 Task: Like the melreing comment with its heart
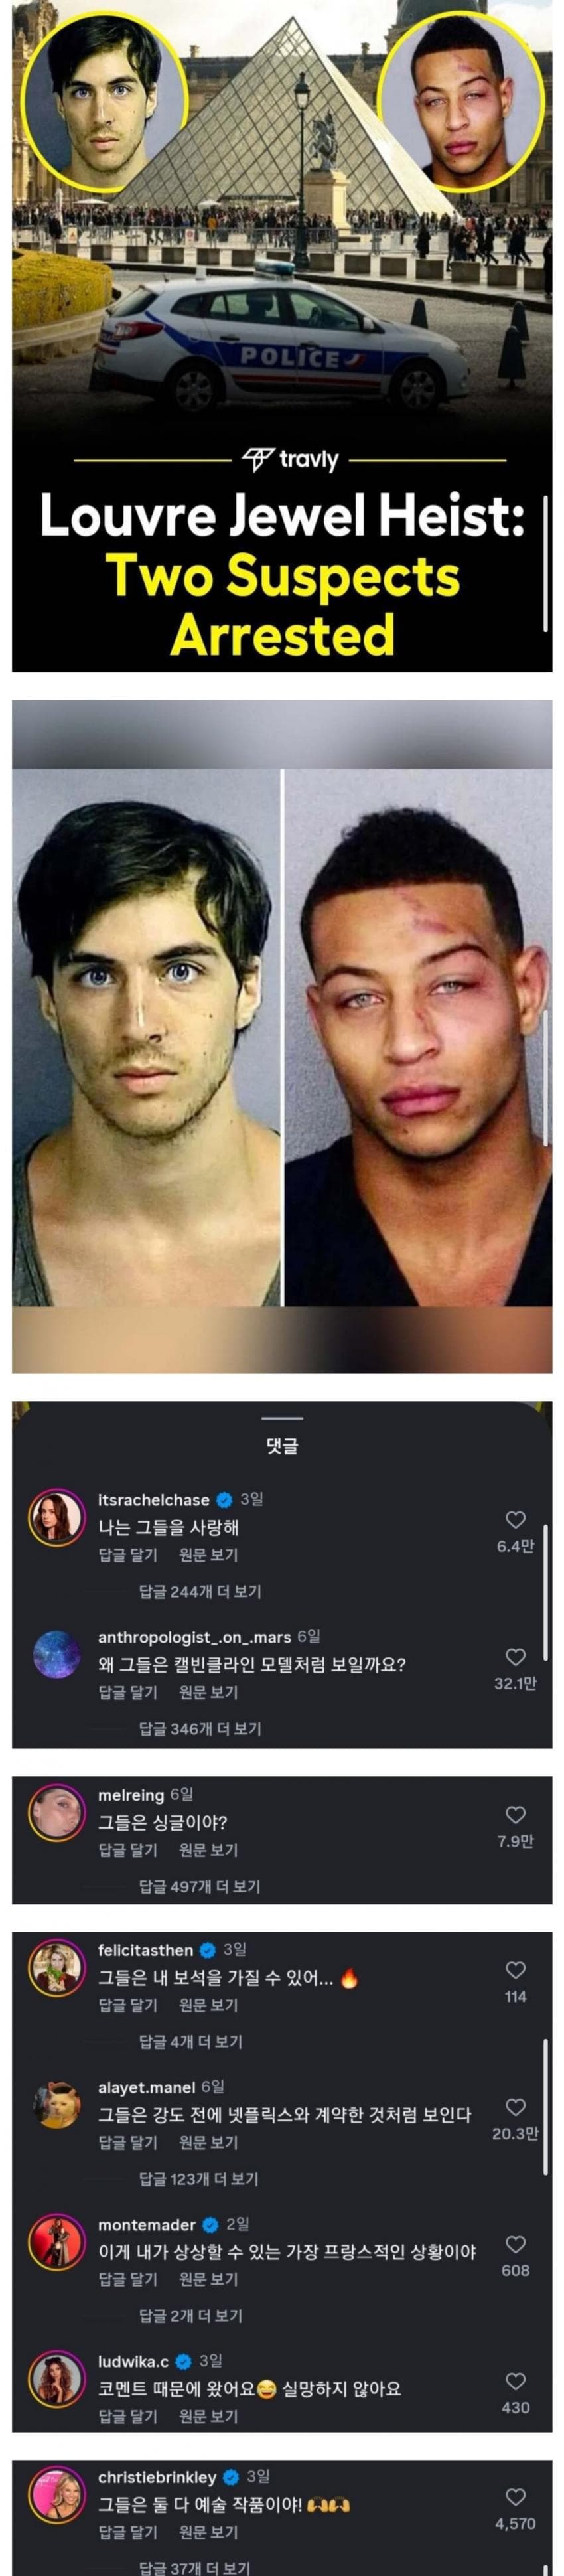click(515, 1815)
